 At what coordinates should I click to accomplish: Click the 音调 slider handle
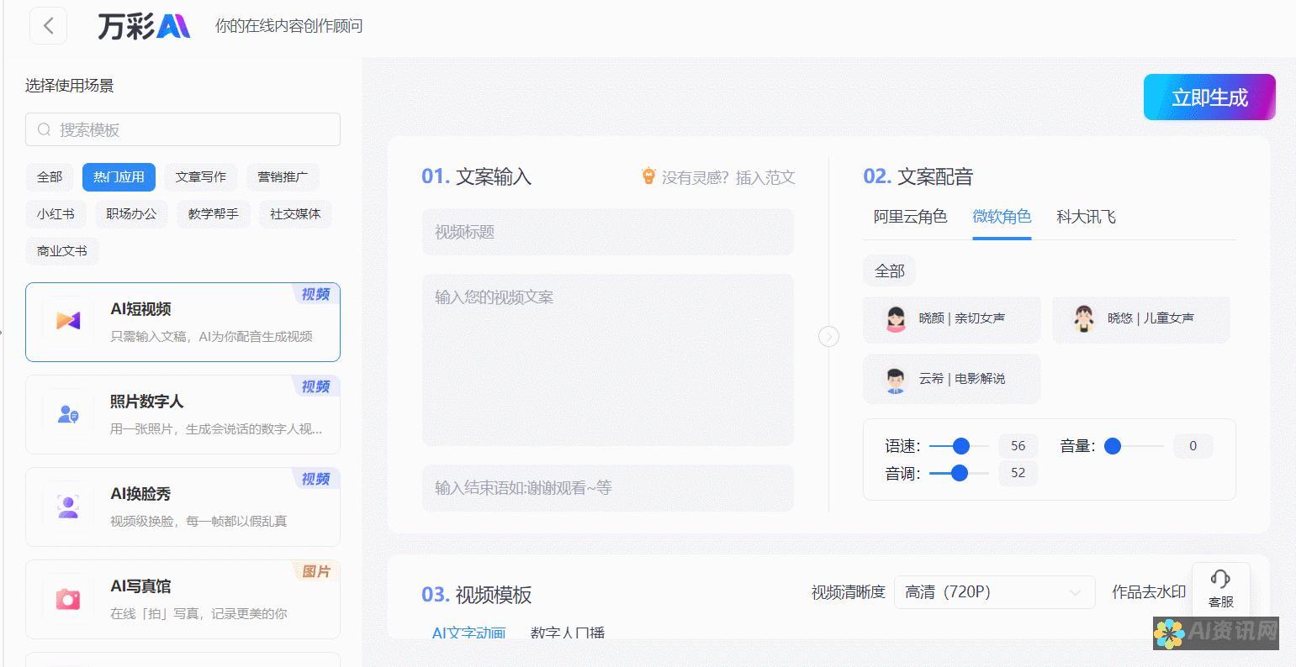click(959, 473)
